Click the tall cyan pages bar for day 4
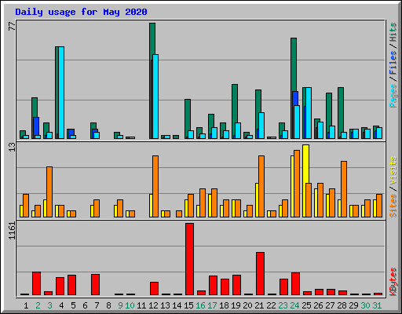 (61, 93)
